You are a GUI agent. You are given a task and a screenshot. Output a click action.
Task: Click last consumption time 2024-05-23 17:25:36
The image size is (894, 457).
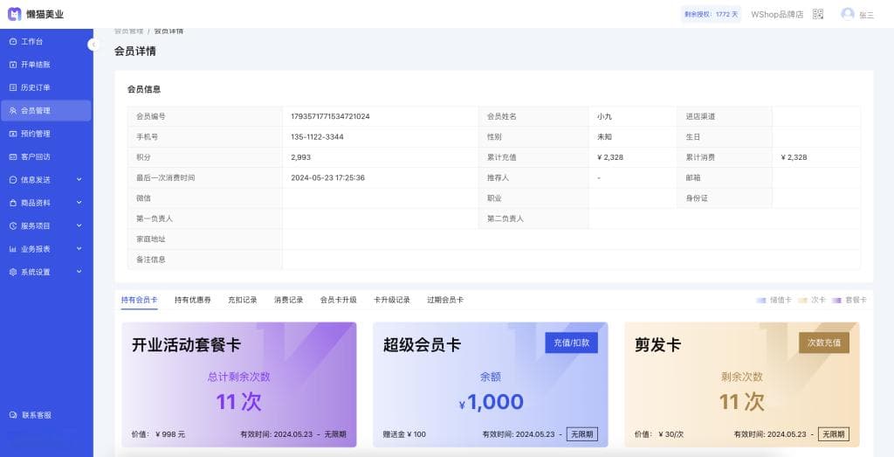coord(328,178)
